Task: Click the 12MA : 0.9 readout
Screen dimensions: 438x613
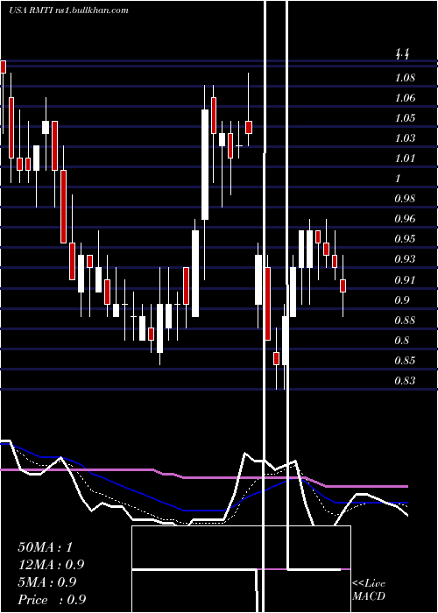Action: click(x=51, y=565)
